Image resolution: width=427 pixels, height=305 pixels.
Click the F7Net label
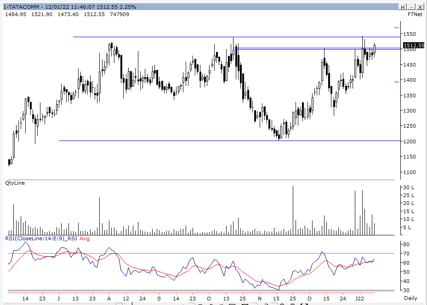pos(415,14)
